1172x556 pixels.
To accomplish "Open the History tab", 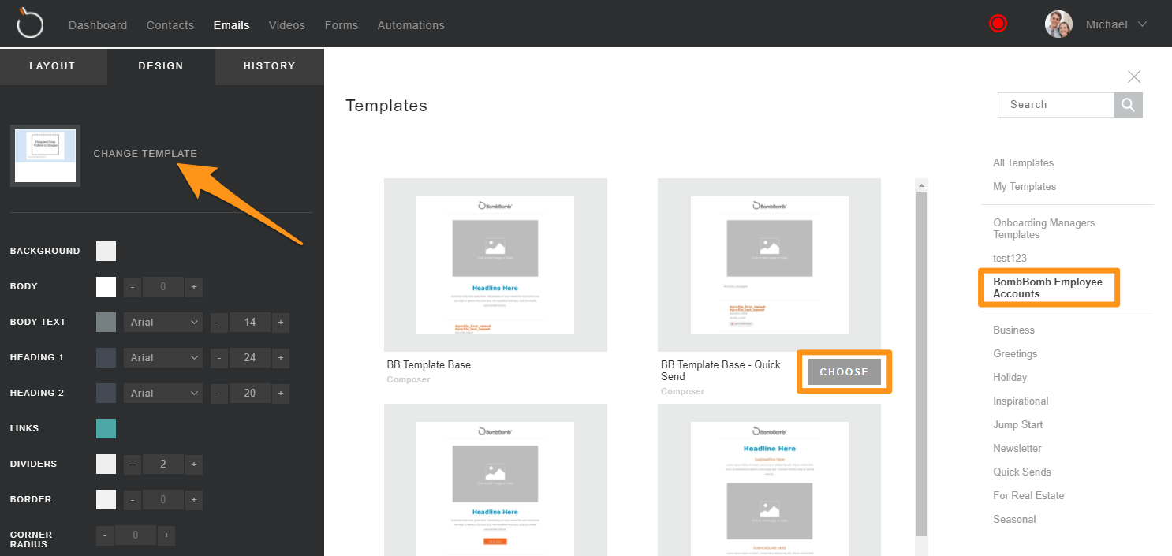I will click(x=270, y=66).
